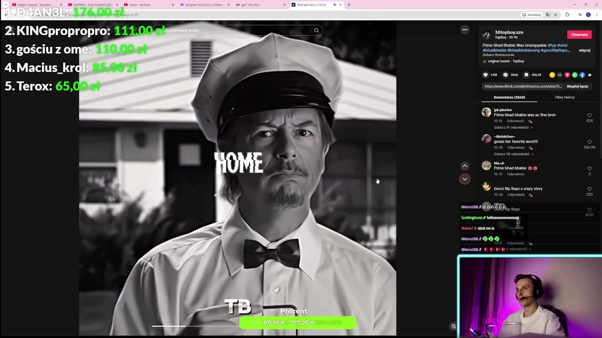Click 'Macius_krol' leaderboard entry
Viewport: 602px width, 338px height.
[71, 68]
